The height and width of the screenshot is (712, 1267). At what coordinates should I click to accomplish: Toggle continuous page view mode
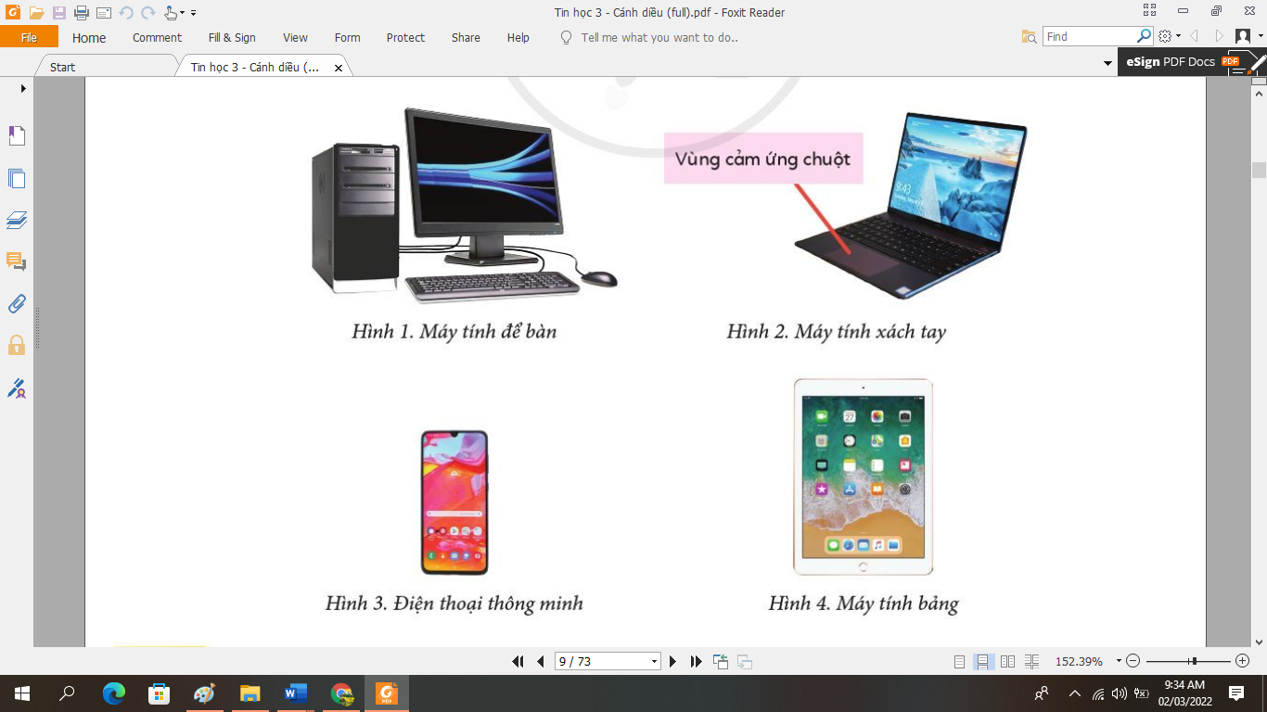pyautogui.click(x=984, y=661)
